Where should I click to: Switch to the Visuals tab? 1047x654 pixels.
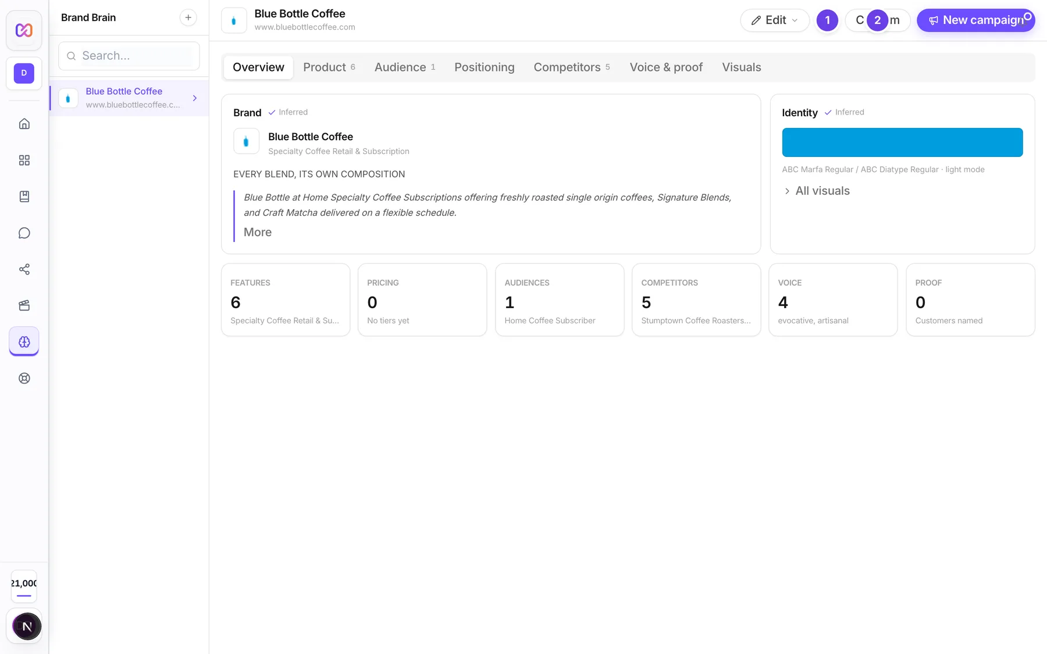(742, 67)
